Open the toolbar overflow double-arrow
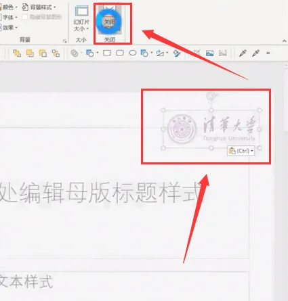 (x=268, y=53)
